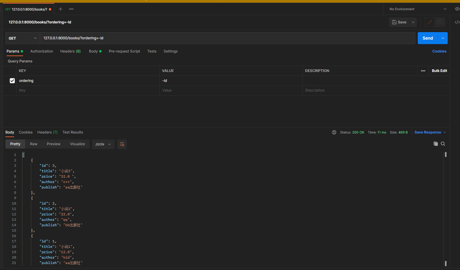Click the new tab plus icon
The height and width of the screenshot is (270, 460).
pyautogui.click(x=61, y=9)
